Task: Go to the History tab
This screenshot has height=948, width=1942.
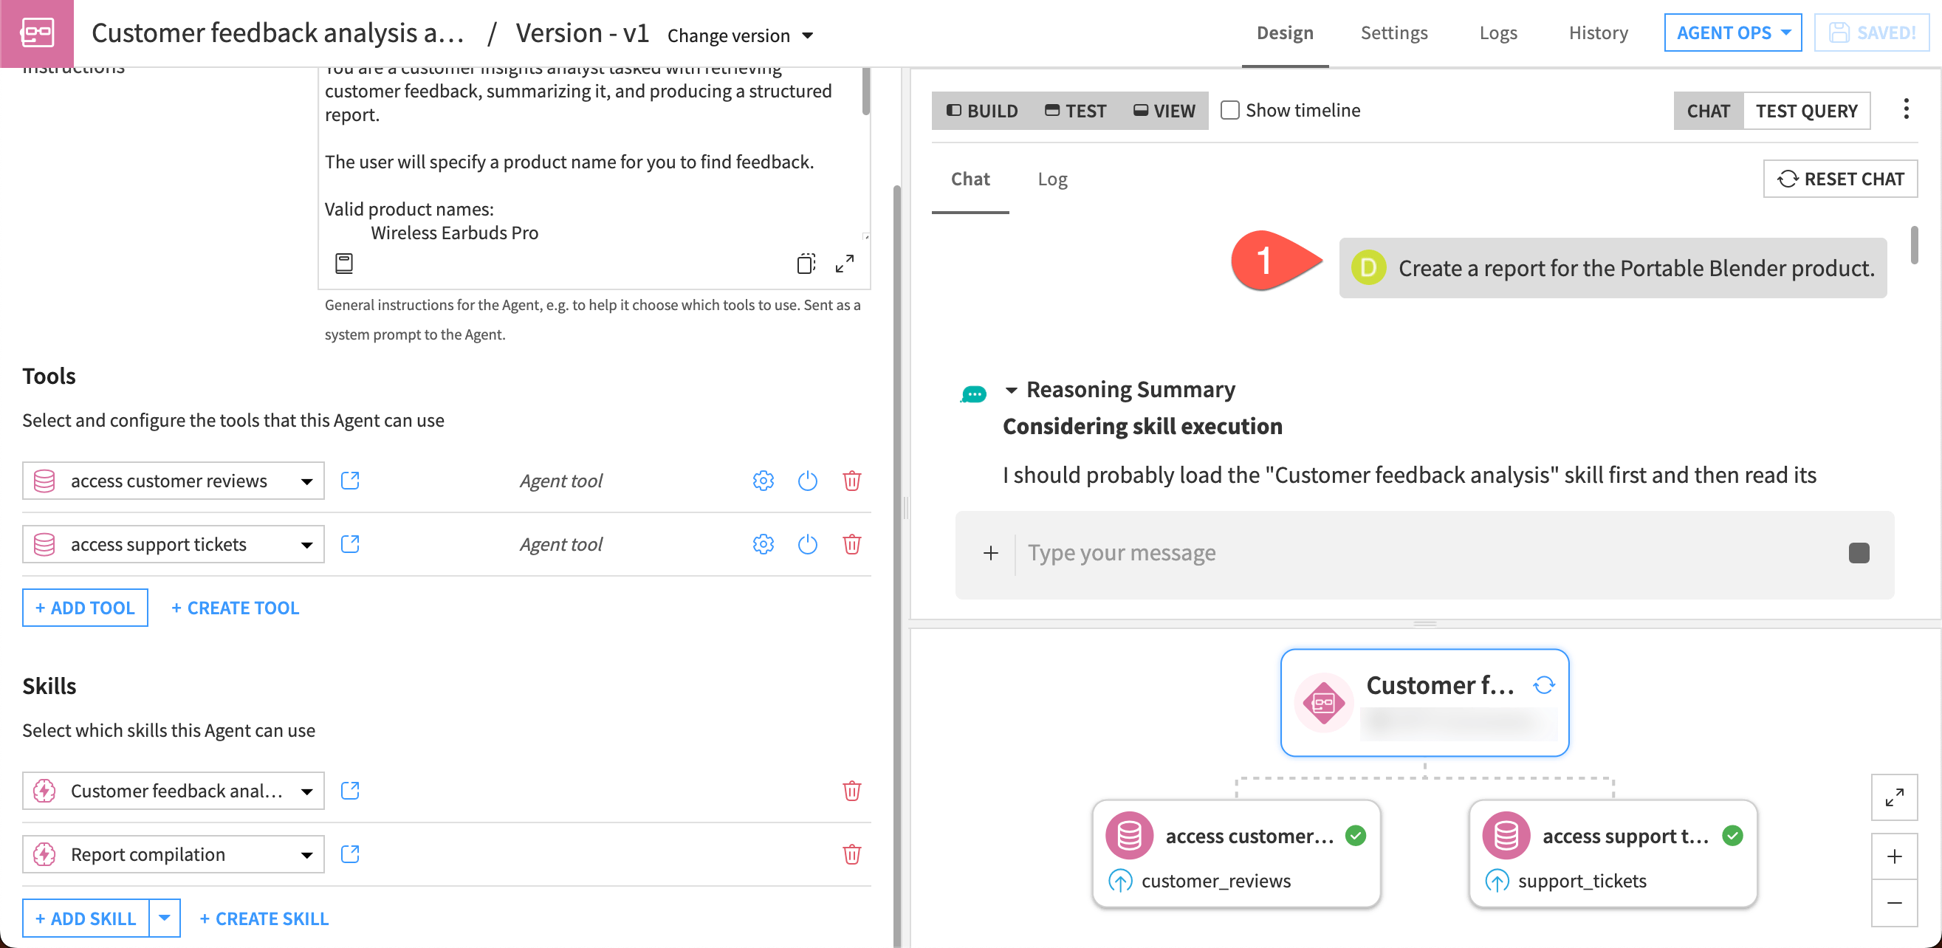Action: [1597, 32]
